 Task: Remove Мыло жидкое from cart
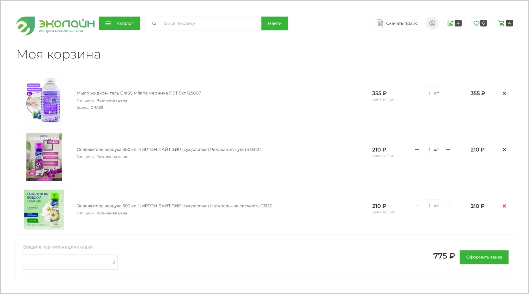504,93
